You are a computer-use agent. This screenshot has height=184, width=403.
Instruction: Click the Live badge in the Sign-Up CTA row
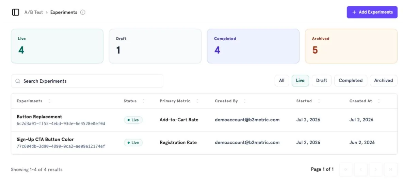pos(133,143)
